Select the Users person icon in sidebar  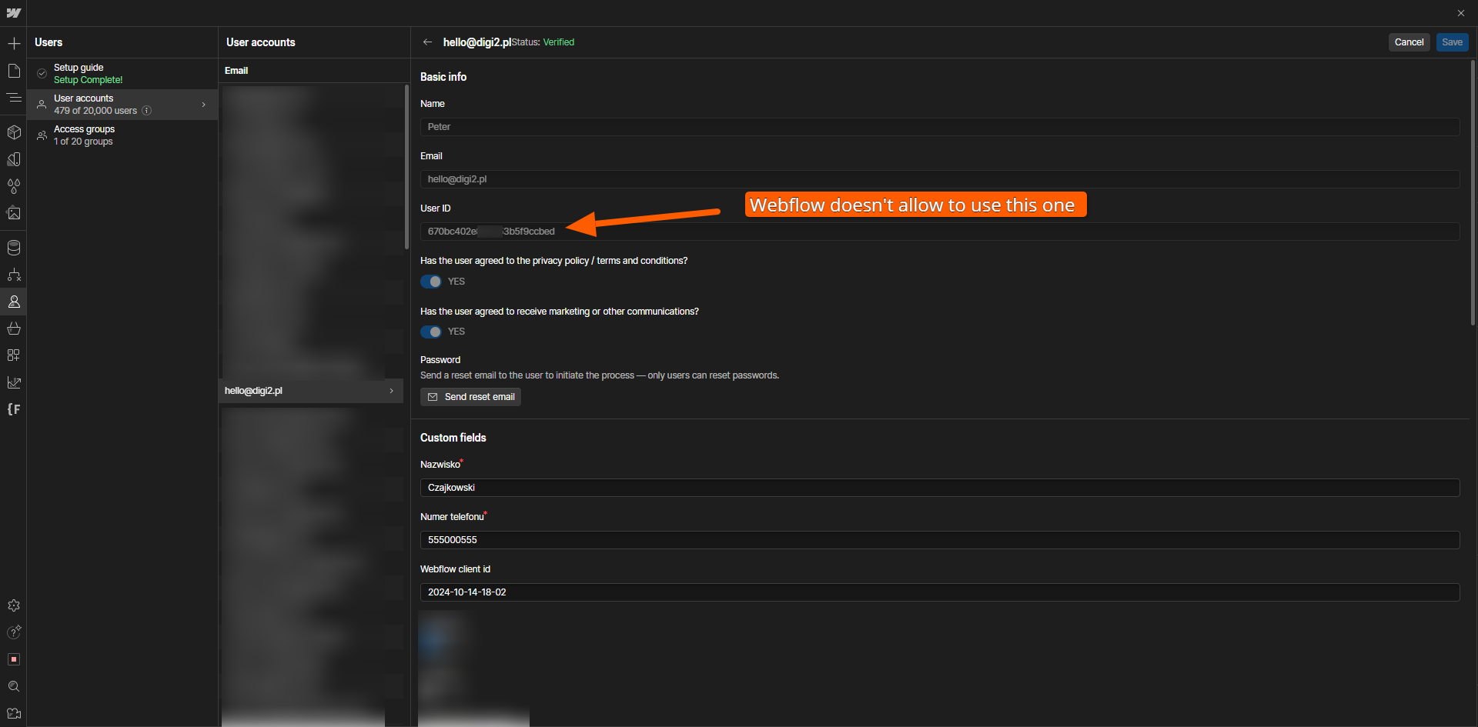14,302
